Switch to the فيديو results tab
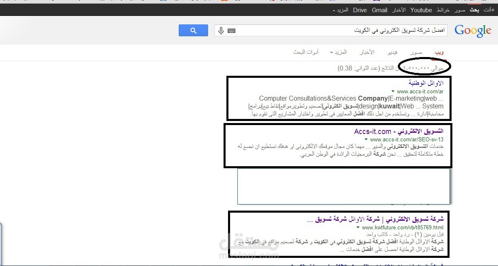Screen dimensions: 498x266 point(392,52)
